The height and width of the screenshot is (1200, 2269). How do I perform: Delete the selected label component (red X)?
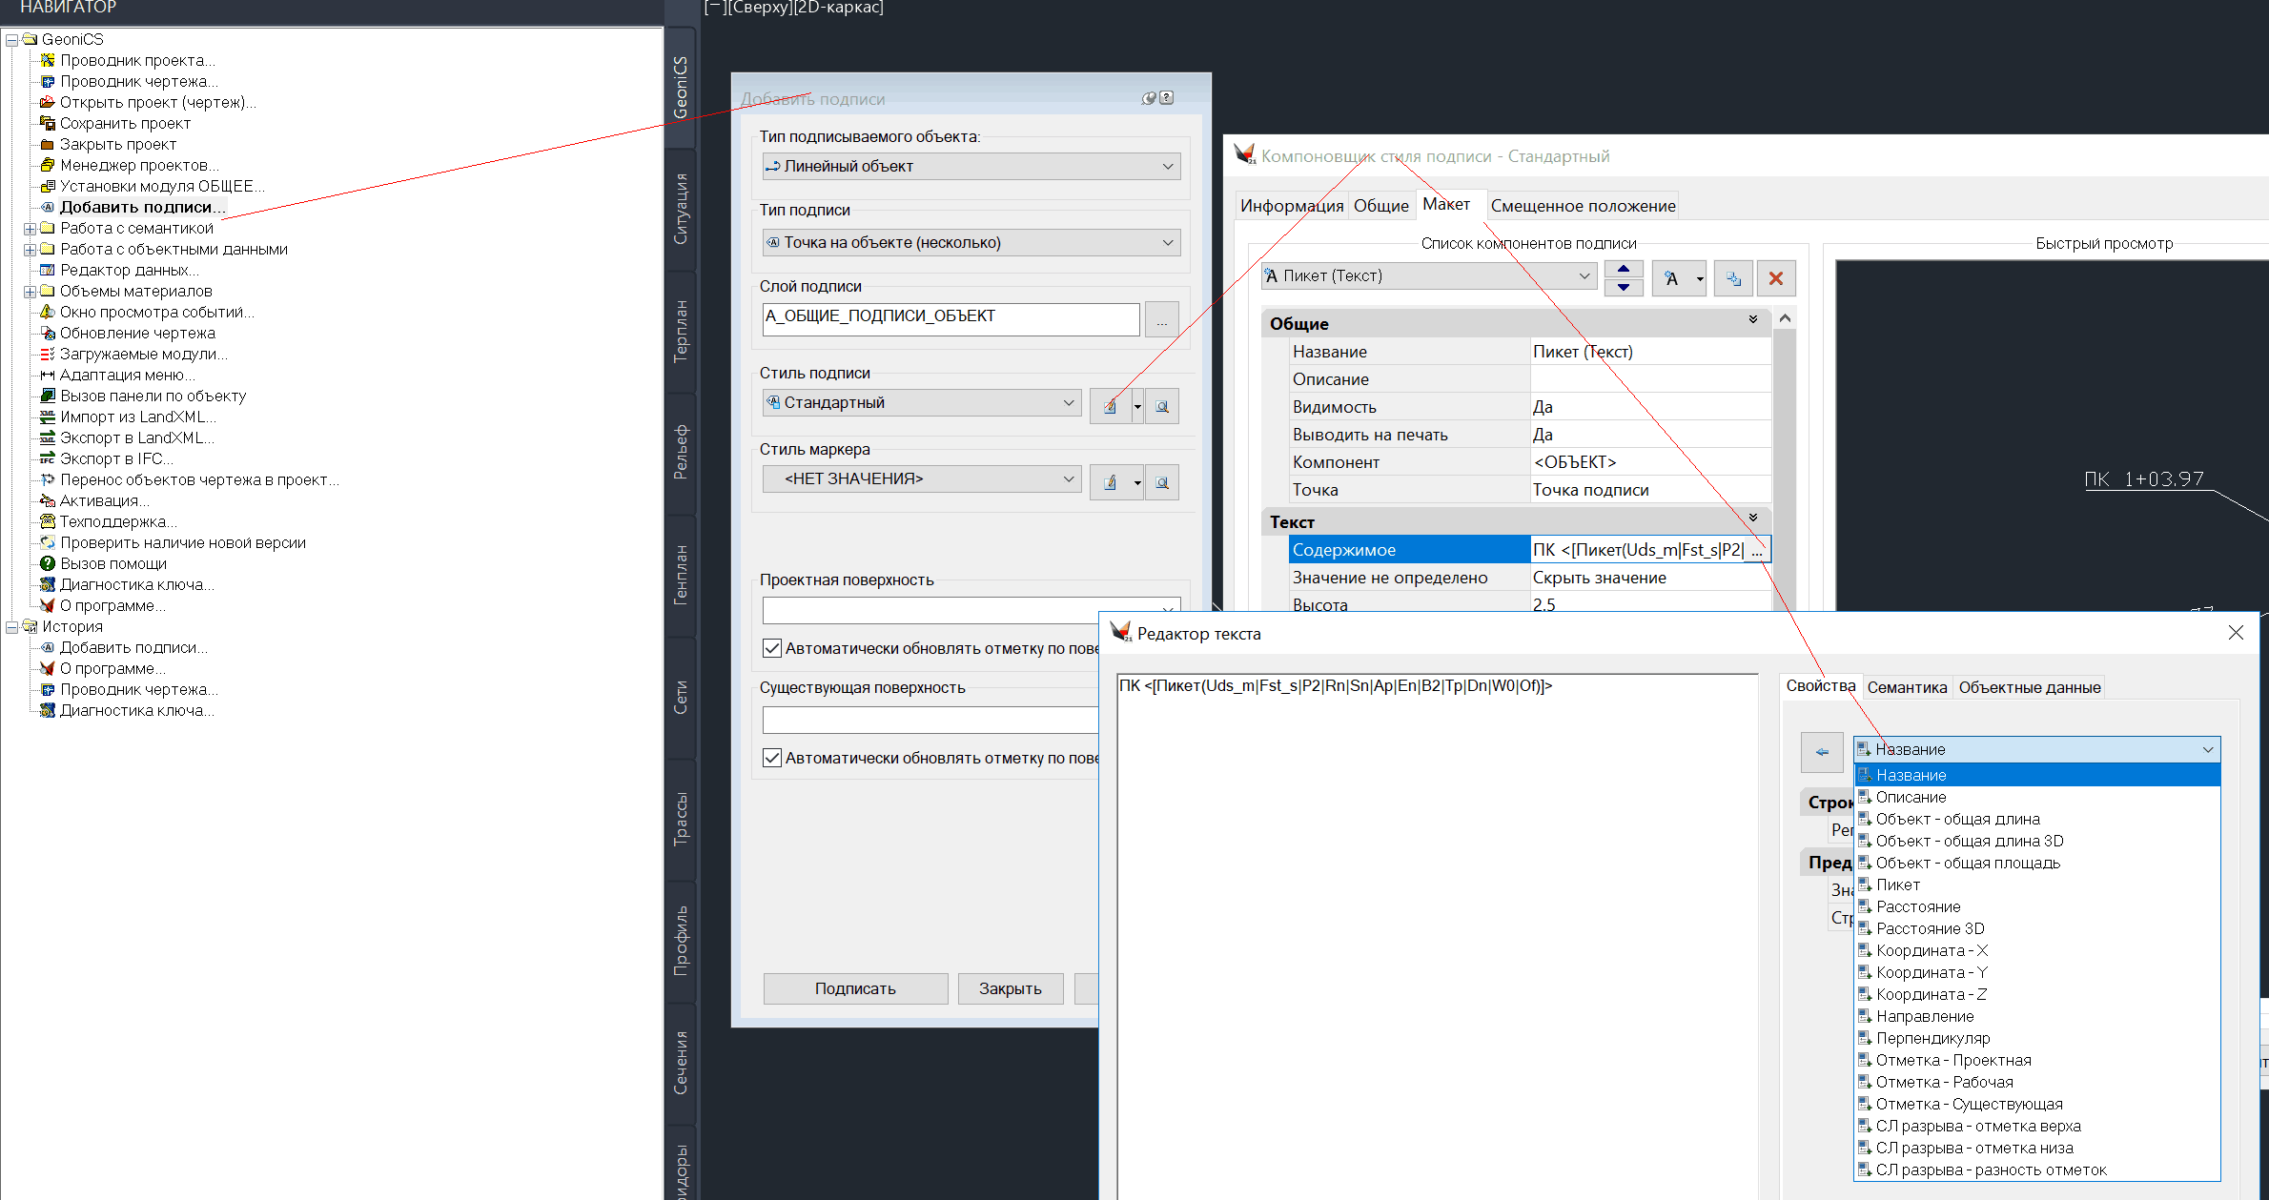pyautogui.click(x=1775, y=278)
